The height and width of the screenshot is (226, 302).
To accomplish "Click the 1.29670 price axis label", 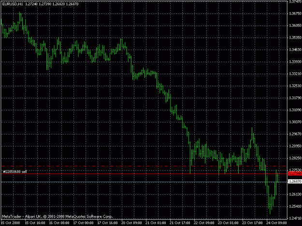I will tap(295, 134).
